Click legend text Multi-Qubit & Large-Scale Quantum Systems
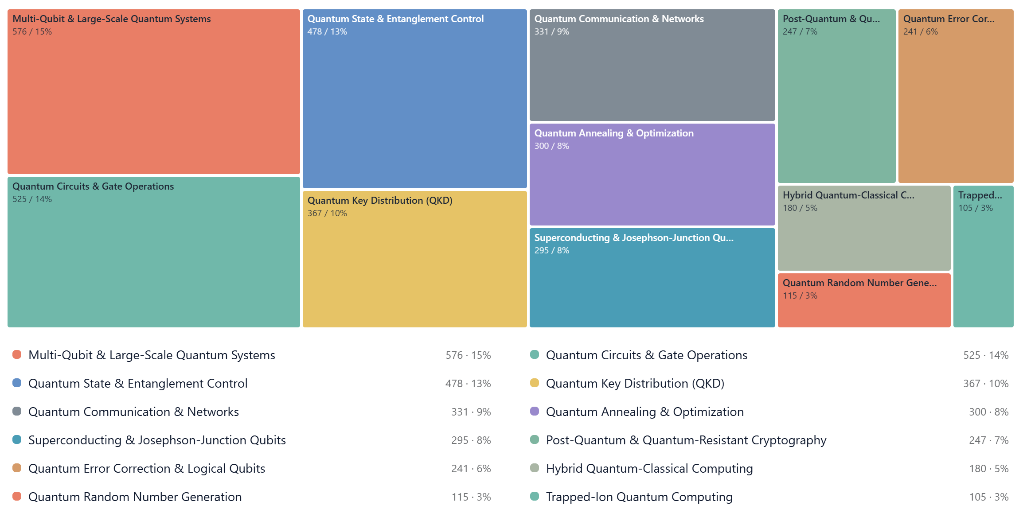 [x=152, y=355]
